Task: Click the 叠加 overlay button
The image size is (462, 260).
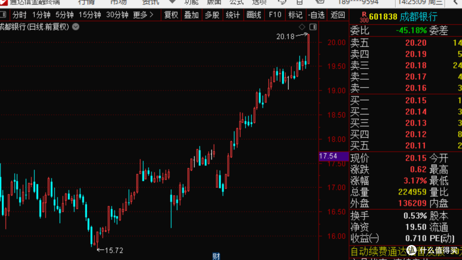Action: [x=192, y=15]
